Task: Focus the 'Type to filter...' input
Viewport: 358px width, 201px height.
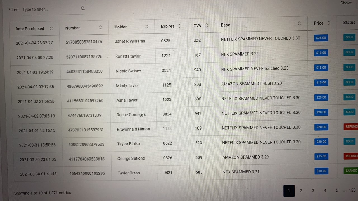Action: [50, 9]
